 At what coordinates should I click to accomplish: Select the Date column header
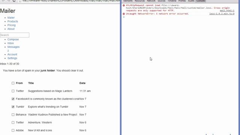pyautogui.click(x=82, y=83)
